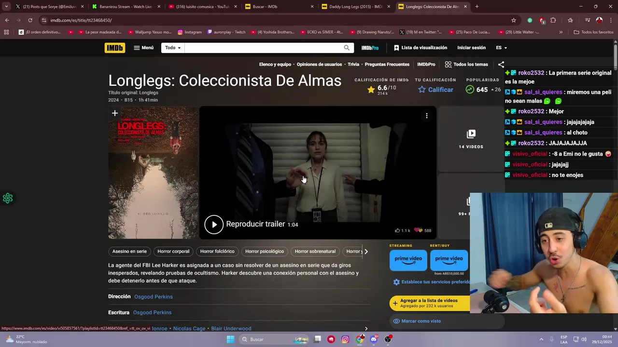Open director Osgood Perkins link
This screenshot has width=618, height=347.
[154, 297]
